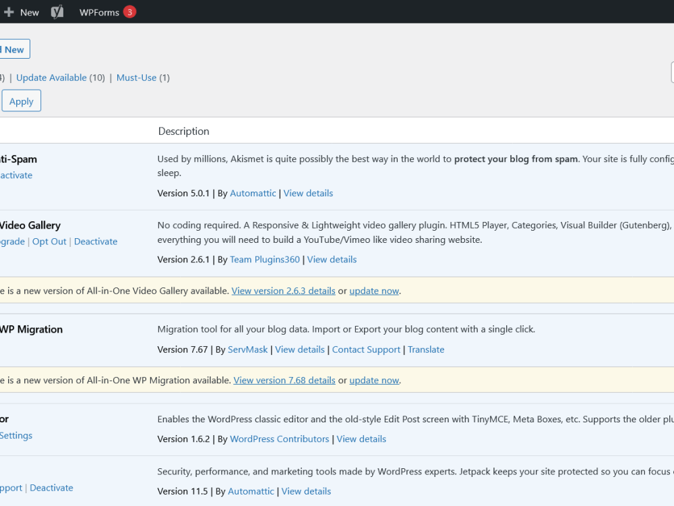Image resolution: width=674 pixels, height=506 pixels.
Task: Click the plus icon next to New
Action: tap(9, 12)
